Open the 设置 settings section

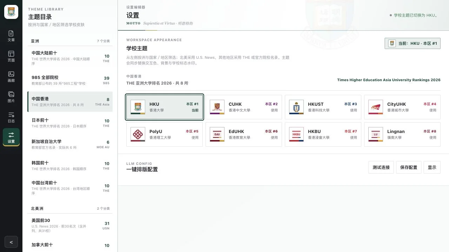11,138
